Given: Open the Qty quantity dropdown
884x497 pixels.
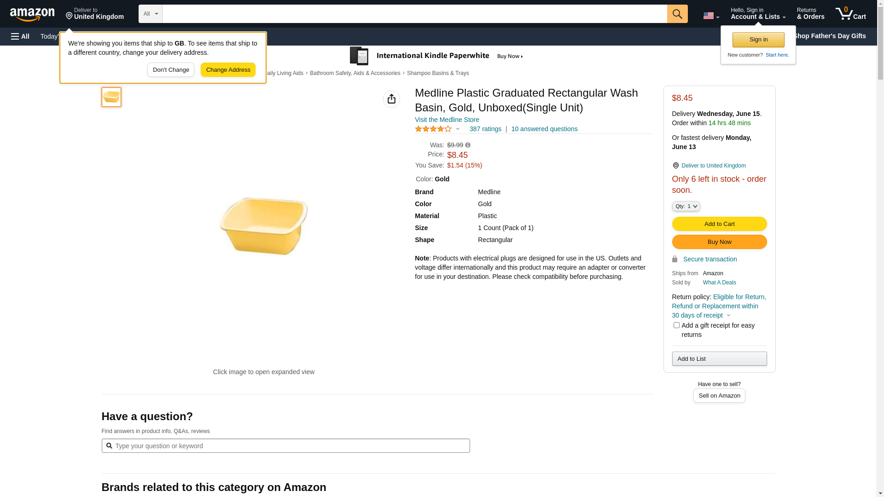Looking at the screenshot, I should point(686,206).
